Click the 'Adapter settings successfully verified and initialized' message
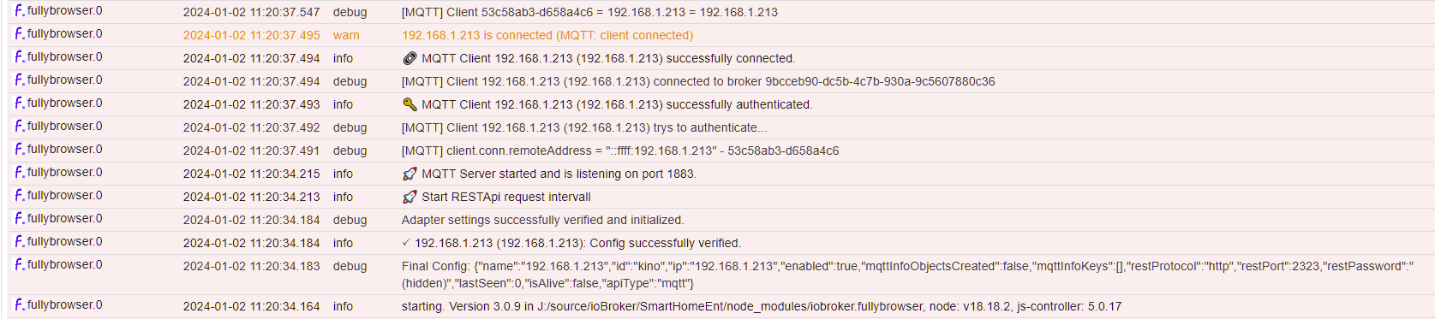 pyautogui.click(x=543, y=220)
